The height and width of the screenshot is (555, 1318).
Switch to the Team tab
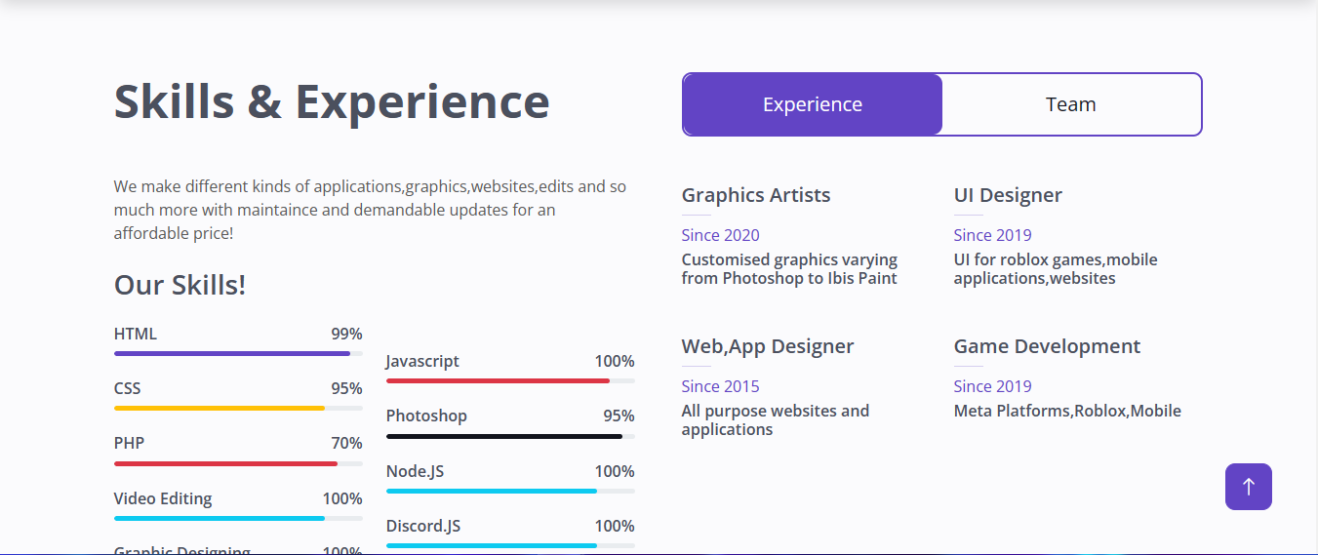1071,104
